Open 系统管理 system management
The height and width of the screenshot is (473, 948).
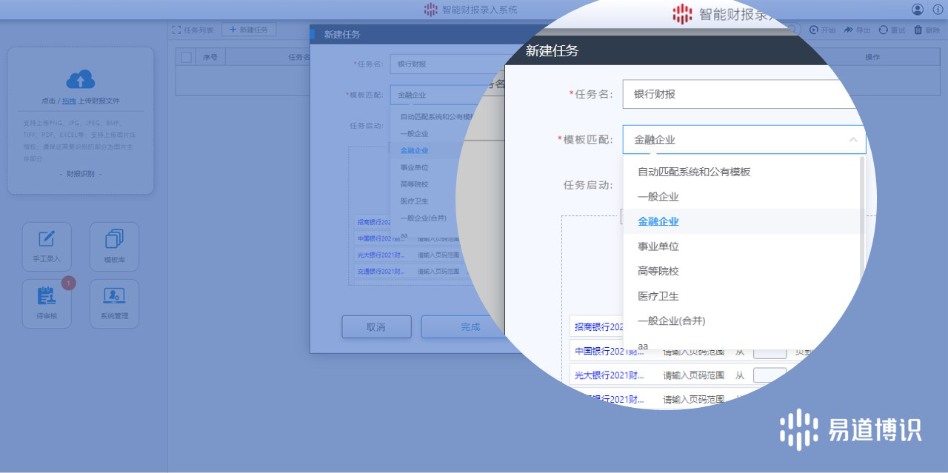(x=114, y=303)
